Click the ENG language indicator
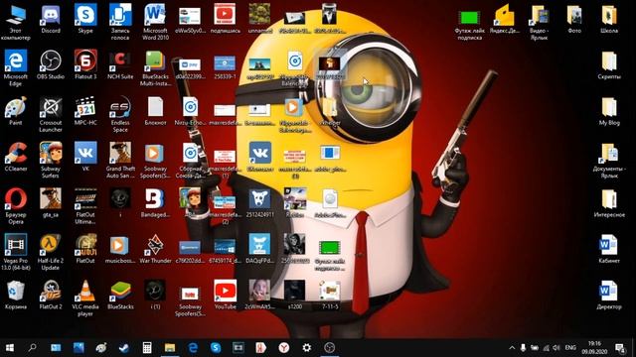The image size is (636, 357). (570, 348)
